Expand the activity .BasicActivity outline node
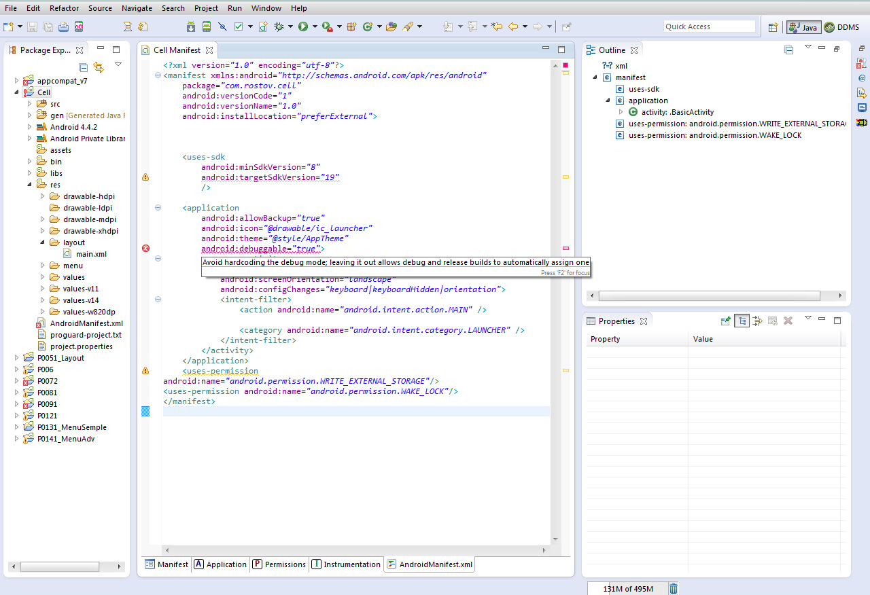 (621, 112)
